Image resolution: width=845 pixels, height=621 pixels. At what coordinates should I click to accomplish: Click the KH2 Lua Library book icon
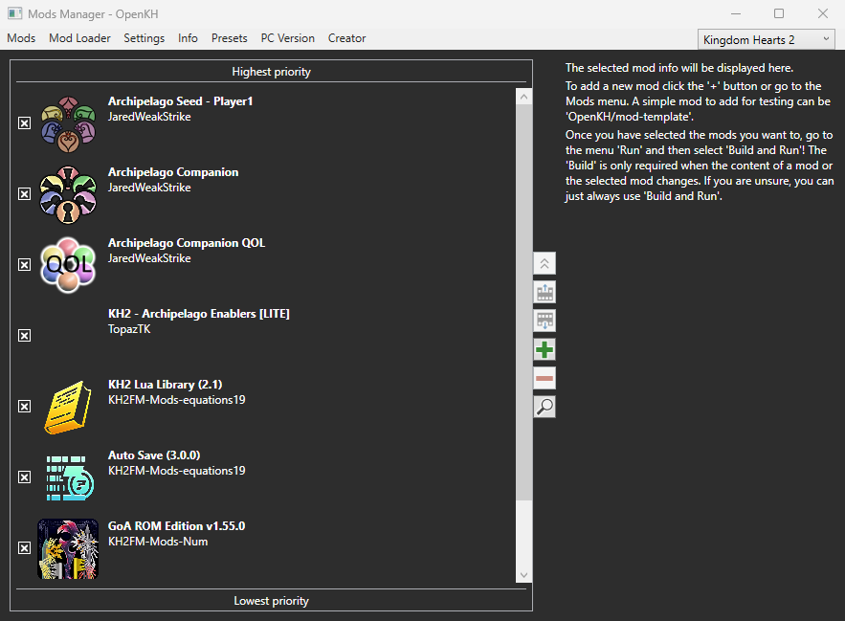coord(68,407)
